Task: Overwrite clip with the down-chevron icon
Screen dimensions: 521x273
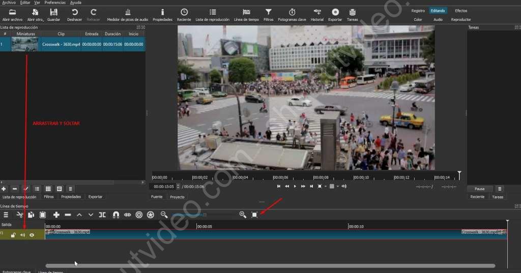Action: (91, 215)
